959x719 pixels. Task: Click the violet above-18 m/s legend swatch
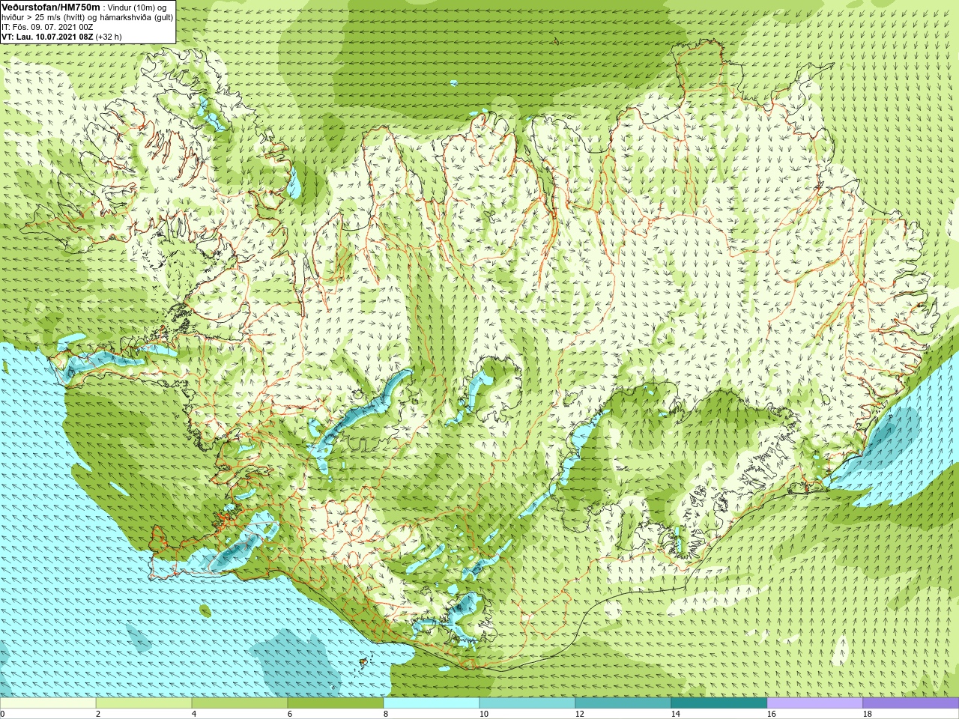point(910,703)
